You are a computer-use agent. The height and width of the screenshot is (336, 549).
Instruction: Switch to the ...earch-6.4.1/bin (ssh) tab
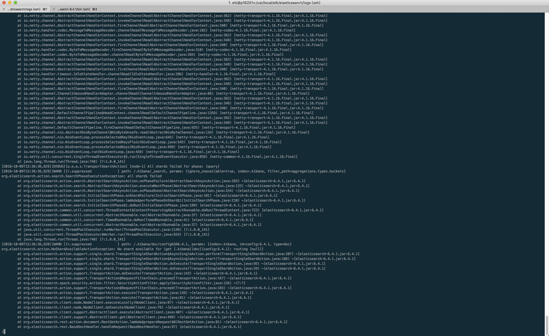coord(74,9)
